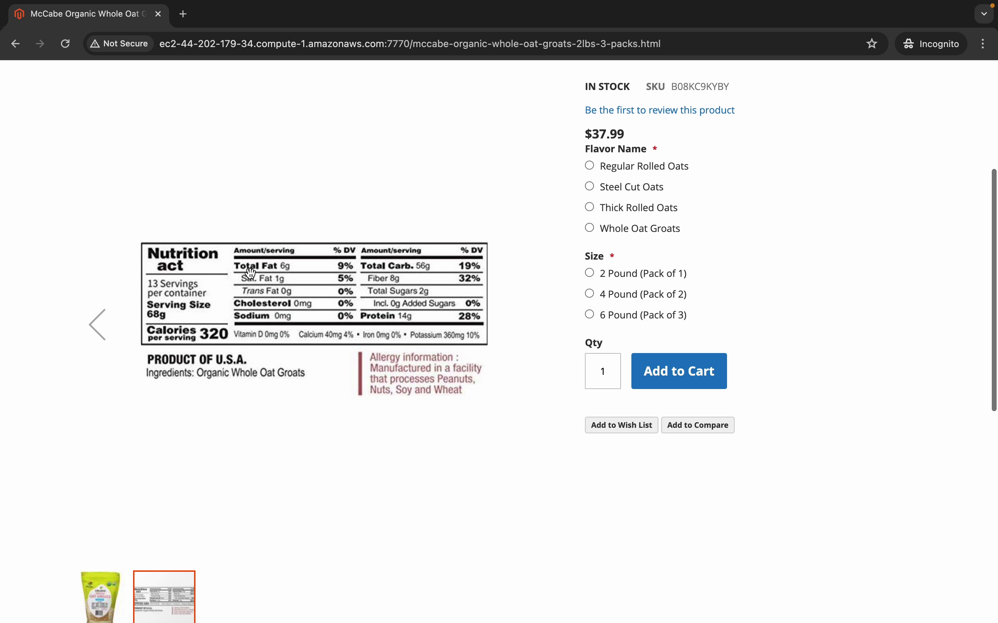Open the review this product link
Viewport: 998px width, 623px height.
(x=659, y=110)
